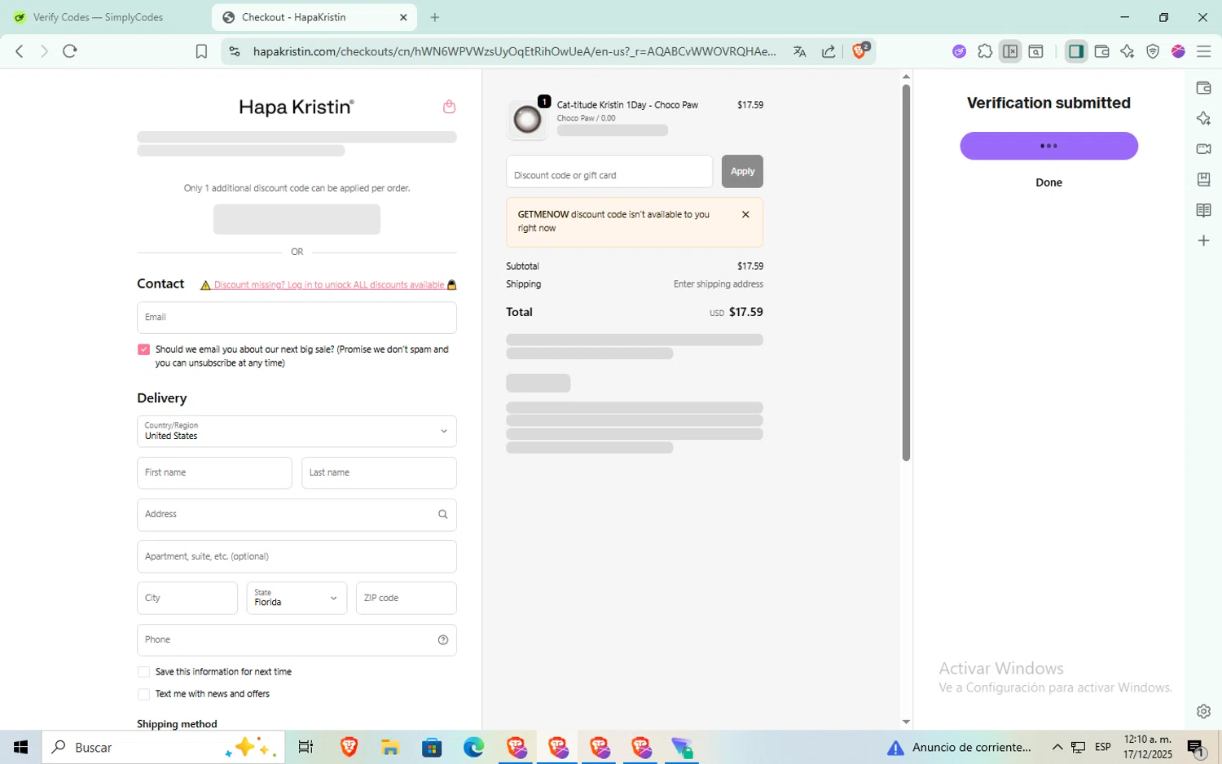Click the Email input field
This screenshot has height=764, width=1222.
point(297,318)
